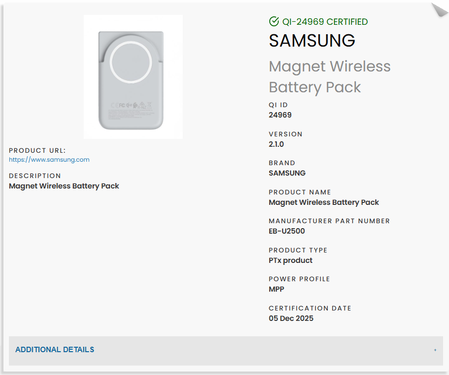Select the Magnet Wireless Battery Pack title
This screenshot has height=375, width=449.
tap(329, 77)
